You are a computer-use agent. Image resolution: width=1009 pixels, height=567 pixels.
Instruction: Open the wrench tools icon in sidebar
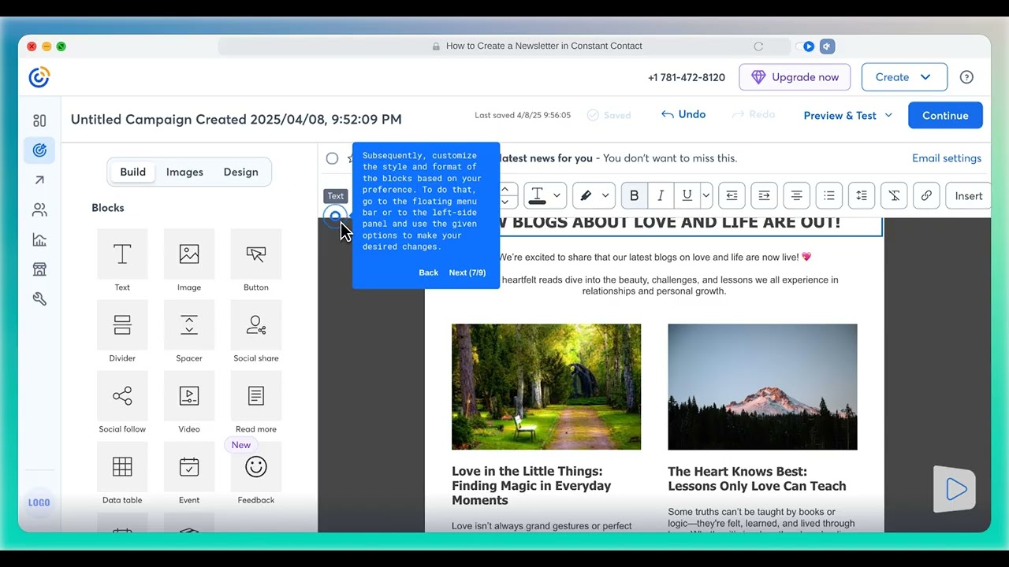click(39, 299)
